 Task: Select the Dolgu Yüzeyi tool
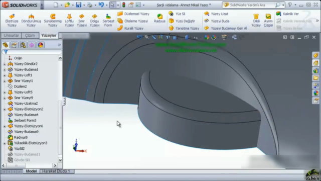click(94, 20)
